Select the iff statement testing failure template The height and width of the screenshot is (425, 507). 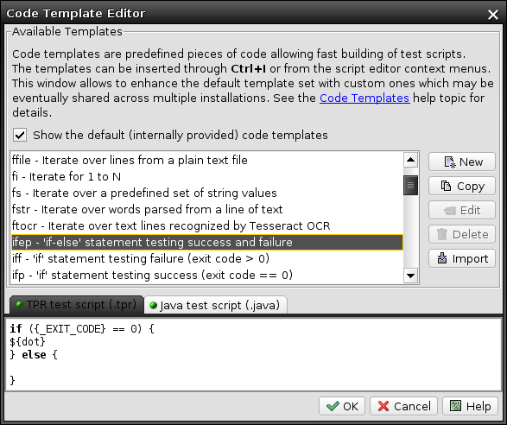pyautogui.click(x=207, y=259)
